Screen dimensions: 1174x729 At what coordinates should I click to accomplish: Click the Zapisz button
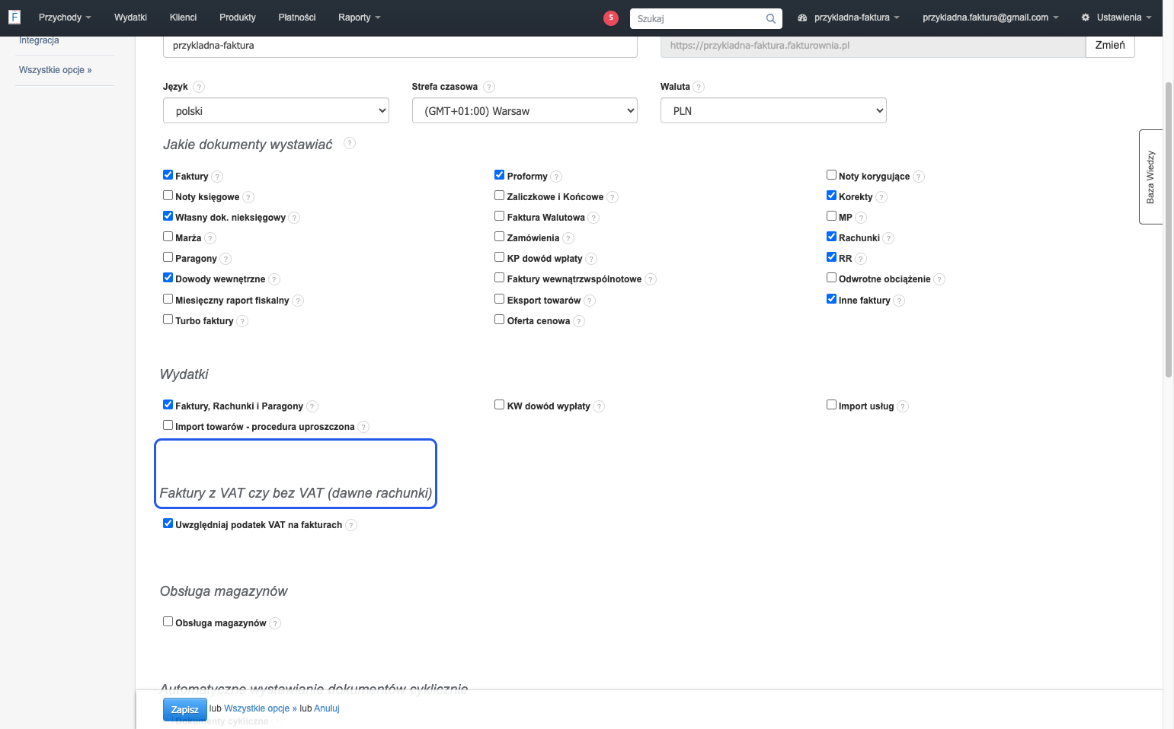coord(185,709)
